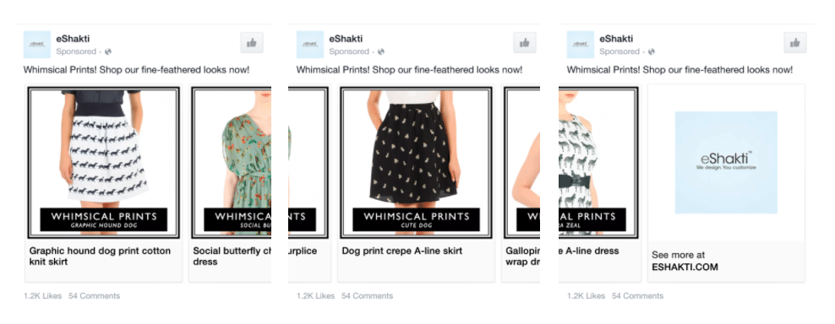Click eShakti avatar logo in middle ad
Viewport: 835px width, 324px height.
pyautogui.click(x=310, y=45)
